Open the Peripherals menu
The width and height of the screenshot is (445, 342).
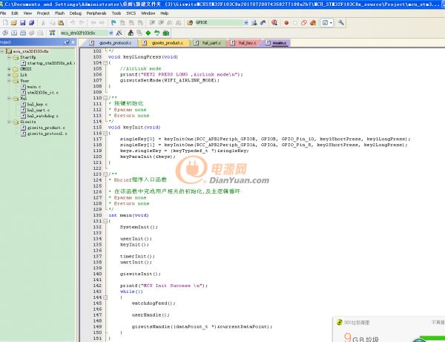(96, 13)
